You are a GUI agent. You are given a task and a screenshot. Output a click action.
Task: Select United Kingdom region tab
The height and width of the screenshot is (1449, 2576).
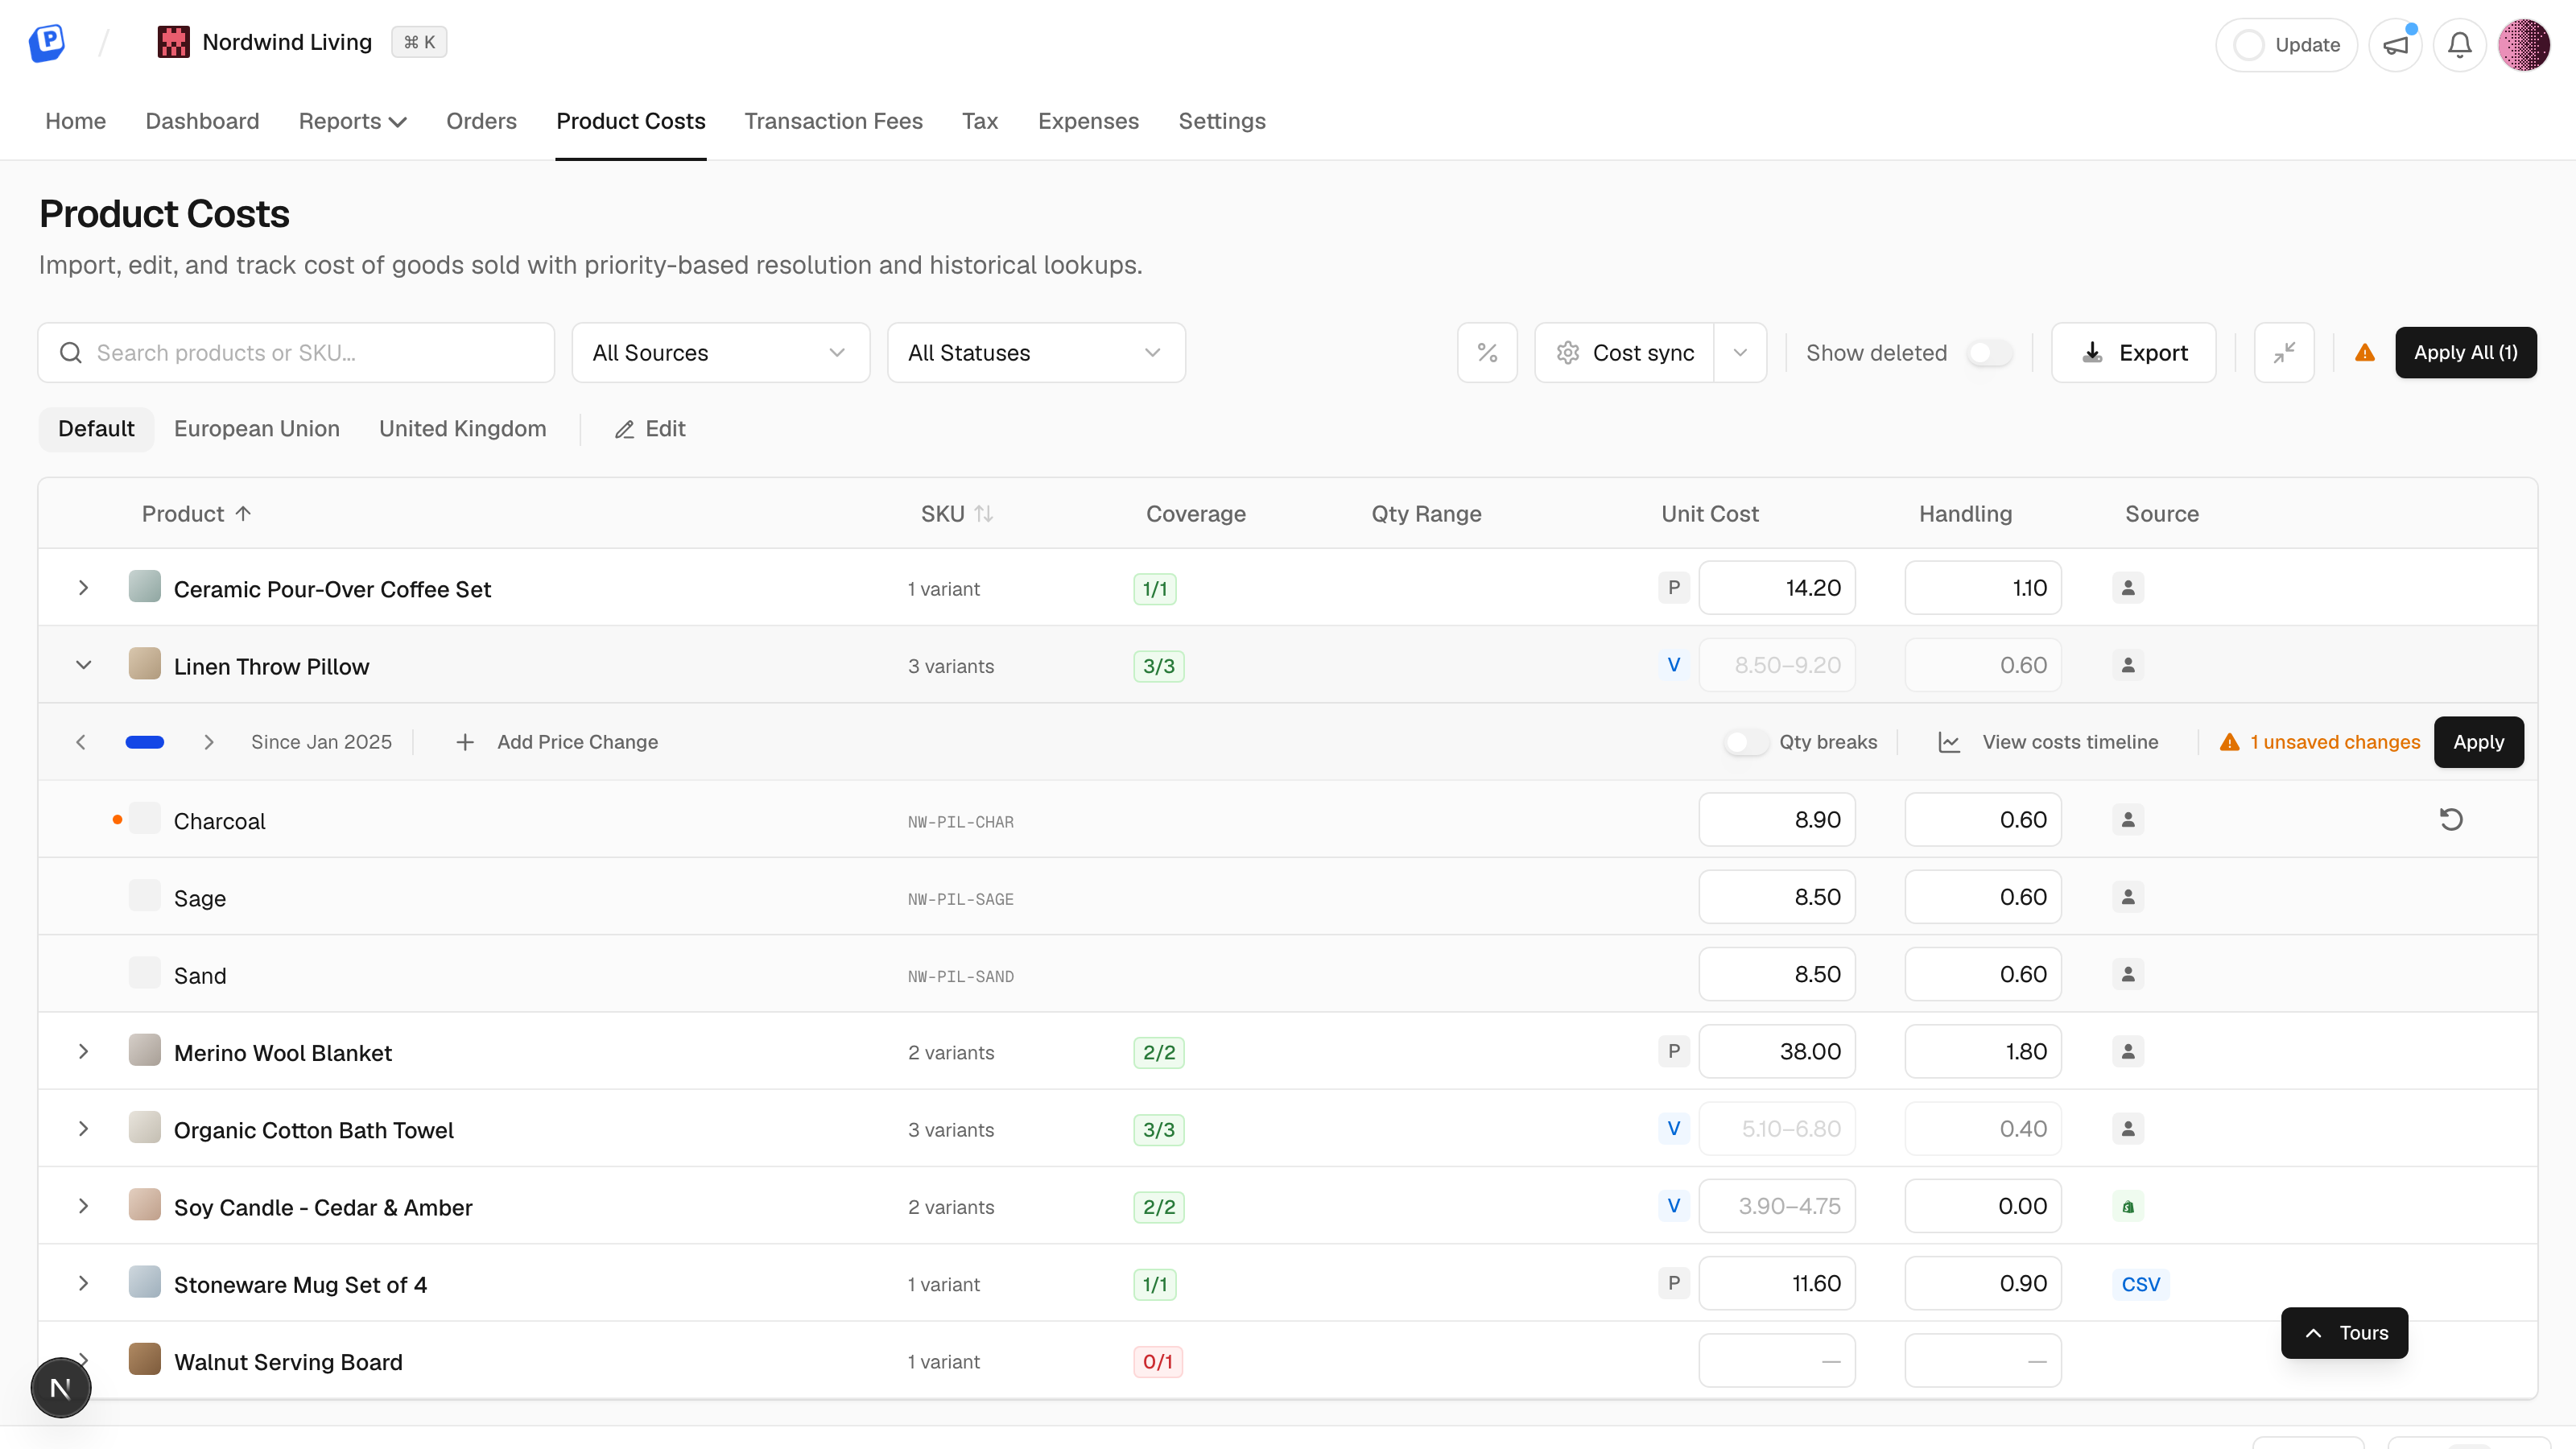tap(463, 429)
